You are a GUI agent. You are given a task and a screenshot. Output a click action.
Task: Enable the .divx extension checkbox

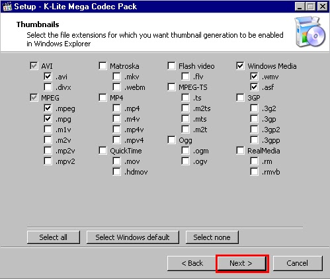(x=48, y=87)
